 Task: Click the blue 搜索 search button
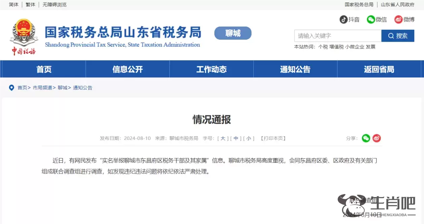(x=398, y=36)
